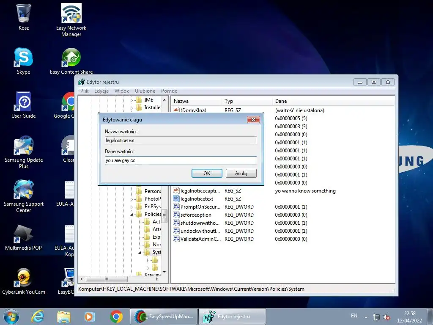Click the EN language indicator
This screenshot has height=325, width=433.
[354, 316]
